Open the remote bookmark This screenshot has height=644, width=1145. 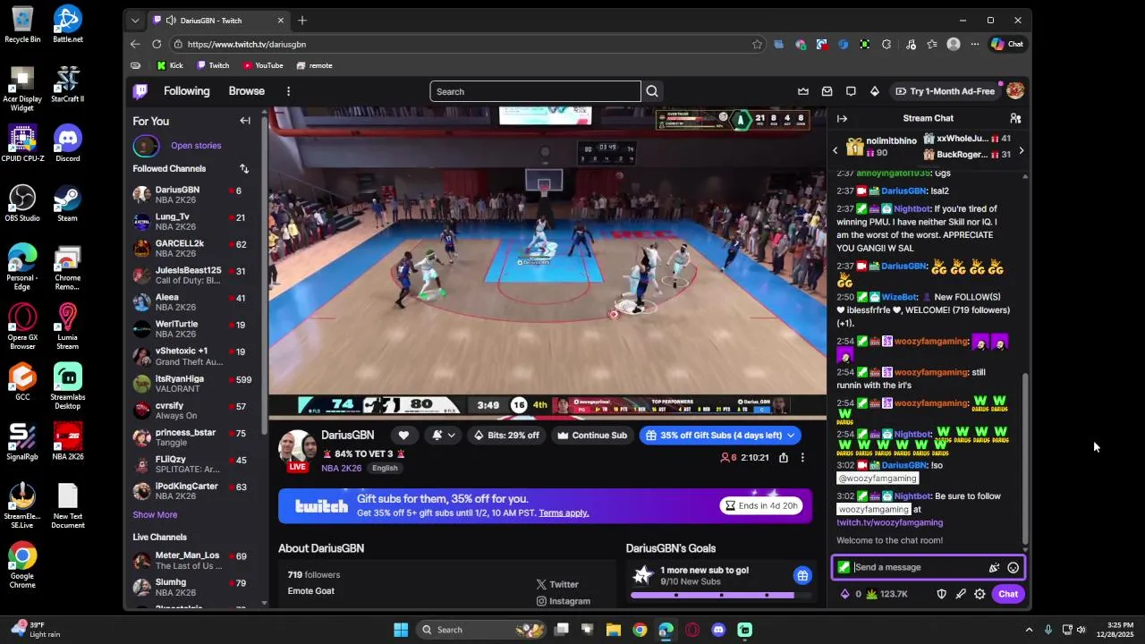[314, 65]
